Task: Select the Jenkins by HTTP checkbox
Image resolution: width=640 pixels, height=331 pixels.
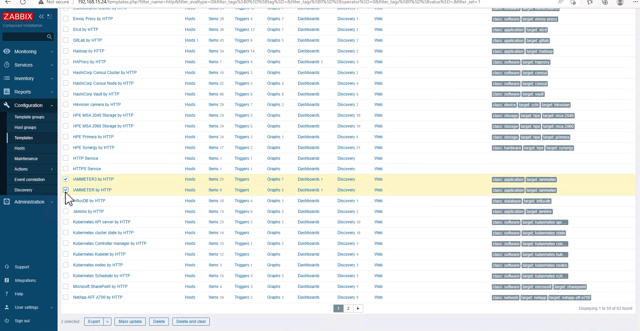Action: (x=66, y=212)
